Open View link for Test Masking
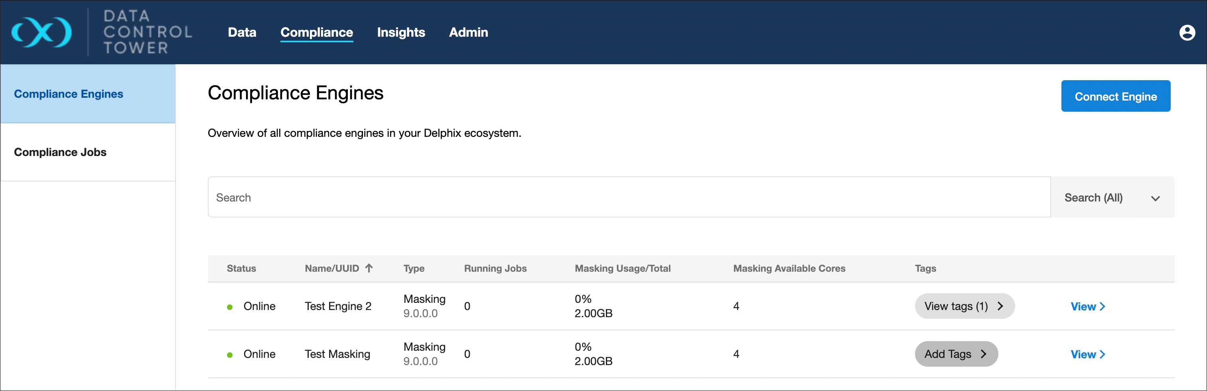Screen dimensions: 1207x391 1087,354
